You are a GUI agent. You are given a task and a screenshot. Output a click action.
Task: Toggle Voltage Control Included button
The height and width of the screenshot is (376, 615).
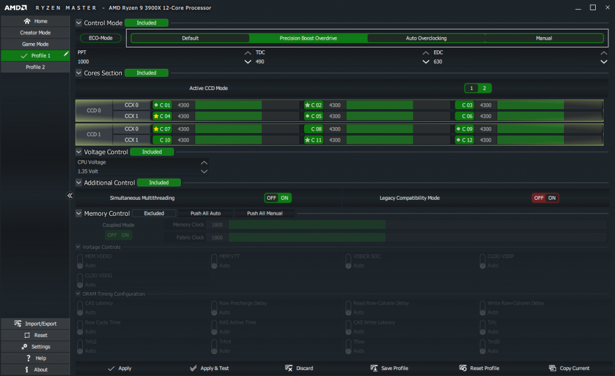point(152,152)
